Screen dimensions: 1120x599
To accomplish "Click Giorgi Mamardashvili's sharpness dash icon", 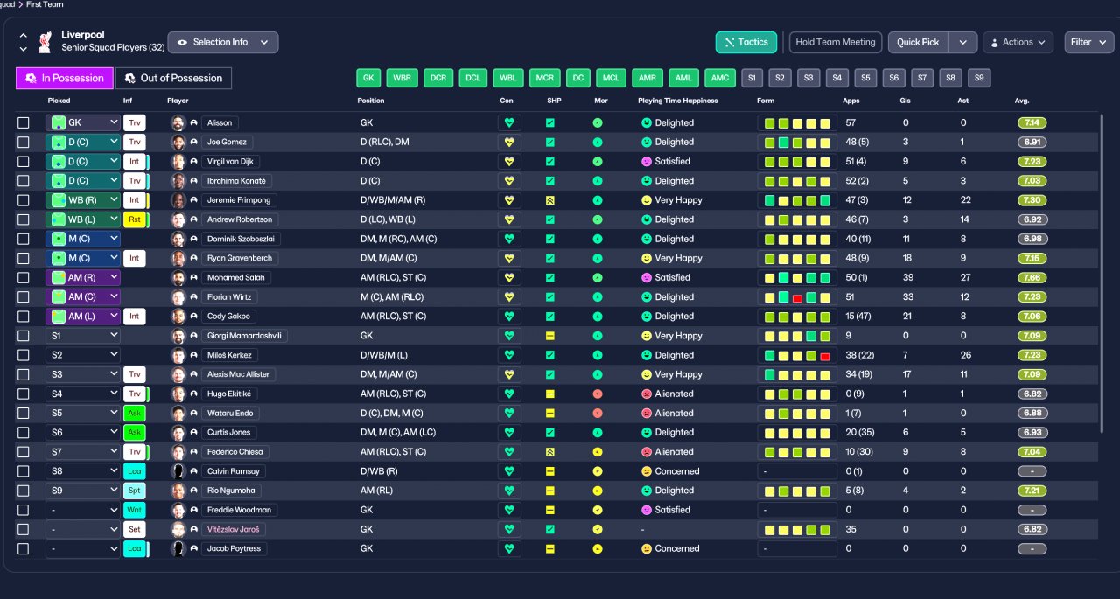I will point(550,336).
